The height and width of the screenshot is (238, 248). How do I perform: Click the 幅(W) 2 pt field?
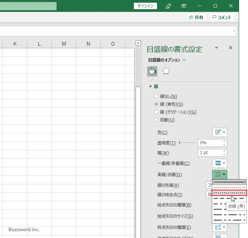tap(210, 153)
